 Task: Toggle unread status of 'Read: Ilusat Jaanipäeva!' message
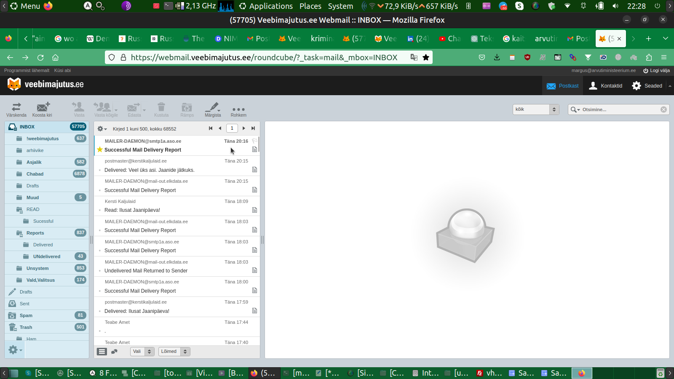(100, 210)
